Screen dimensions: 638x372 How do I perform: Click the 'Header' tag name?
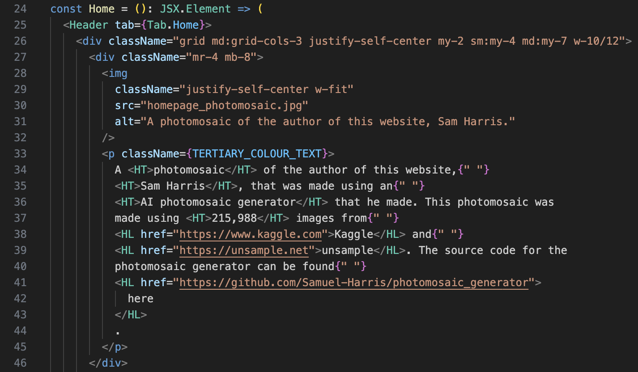89,25
